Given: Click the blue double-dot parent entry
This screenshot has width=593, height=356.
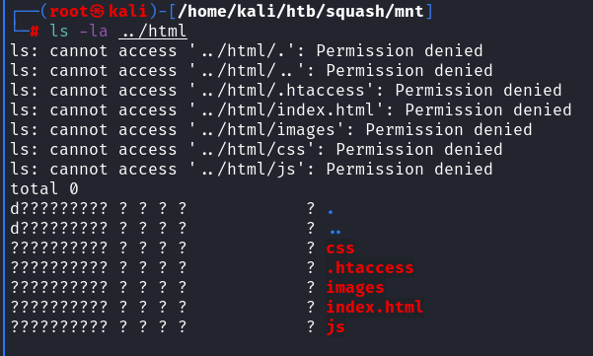Looking at the screenshot, I should pos(335,232).
